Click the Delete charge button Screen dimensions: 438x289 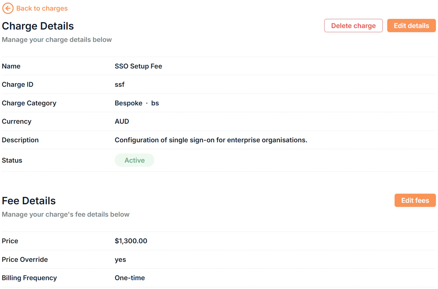[353, 26]
